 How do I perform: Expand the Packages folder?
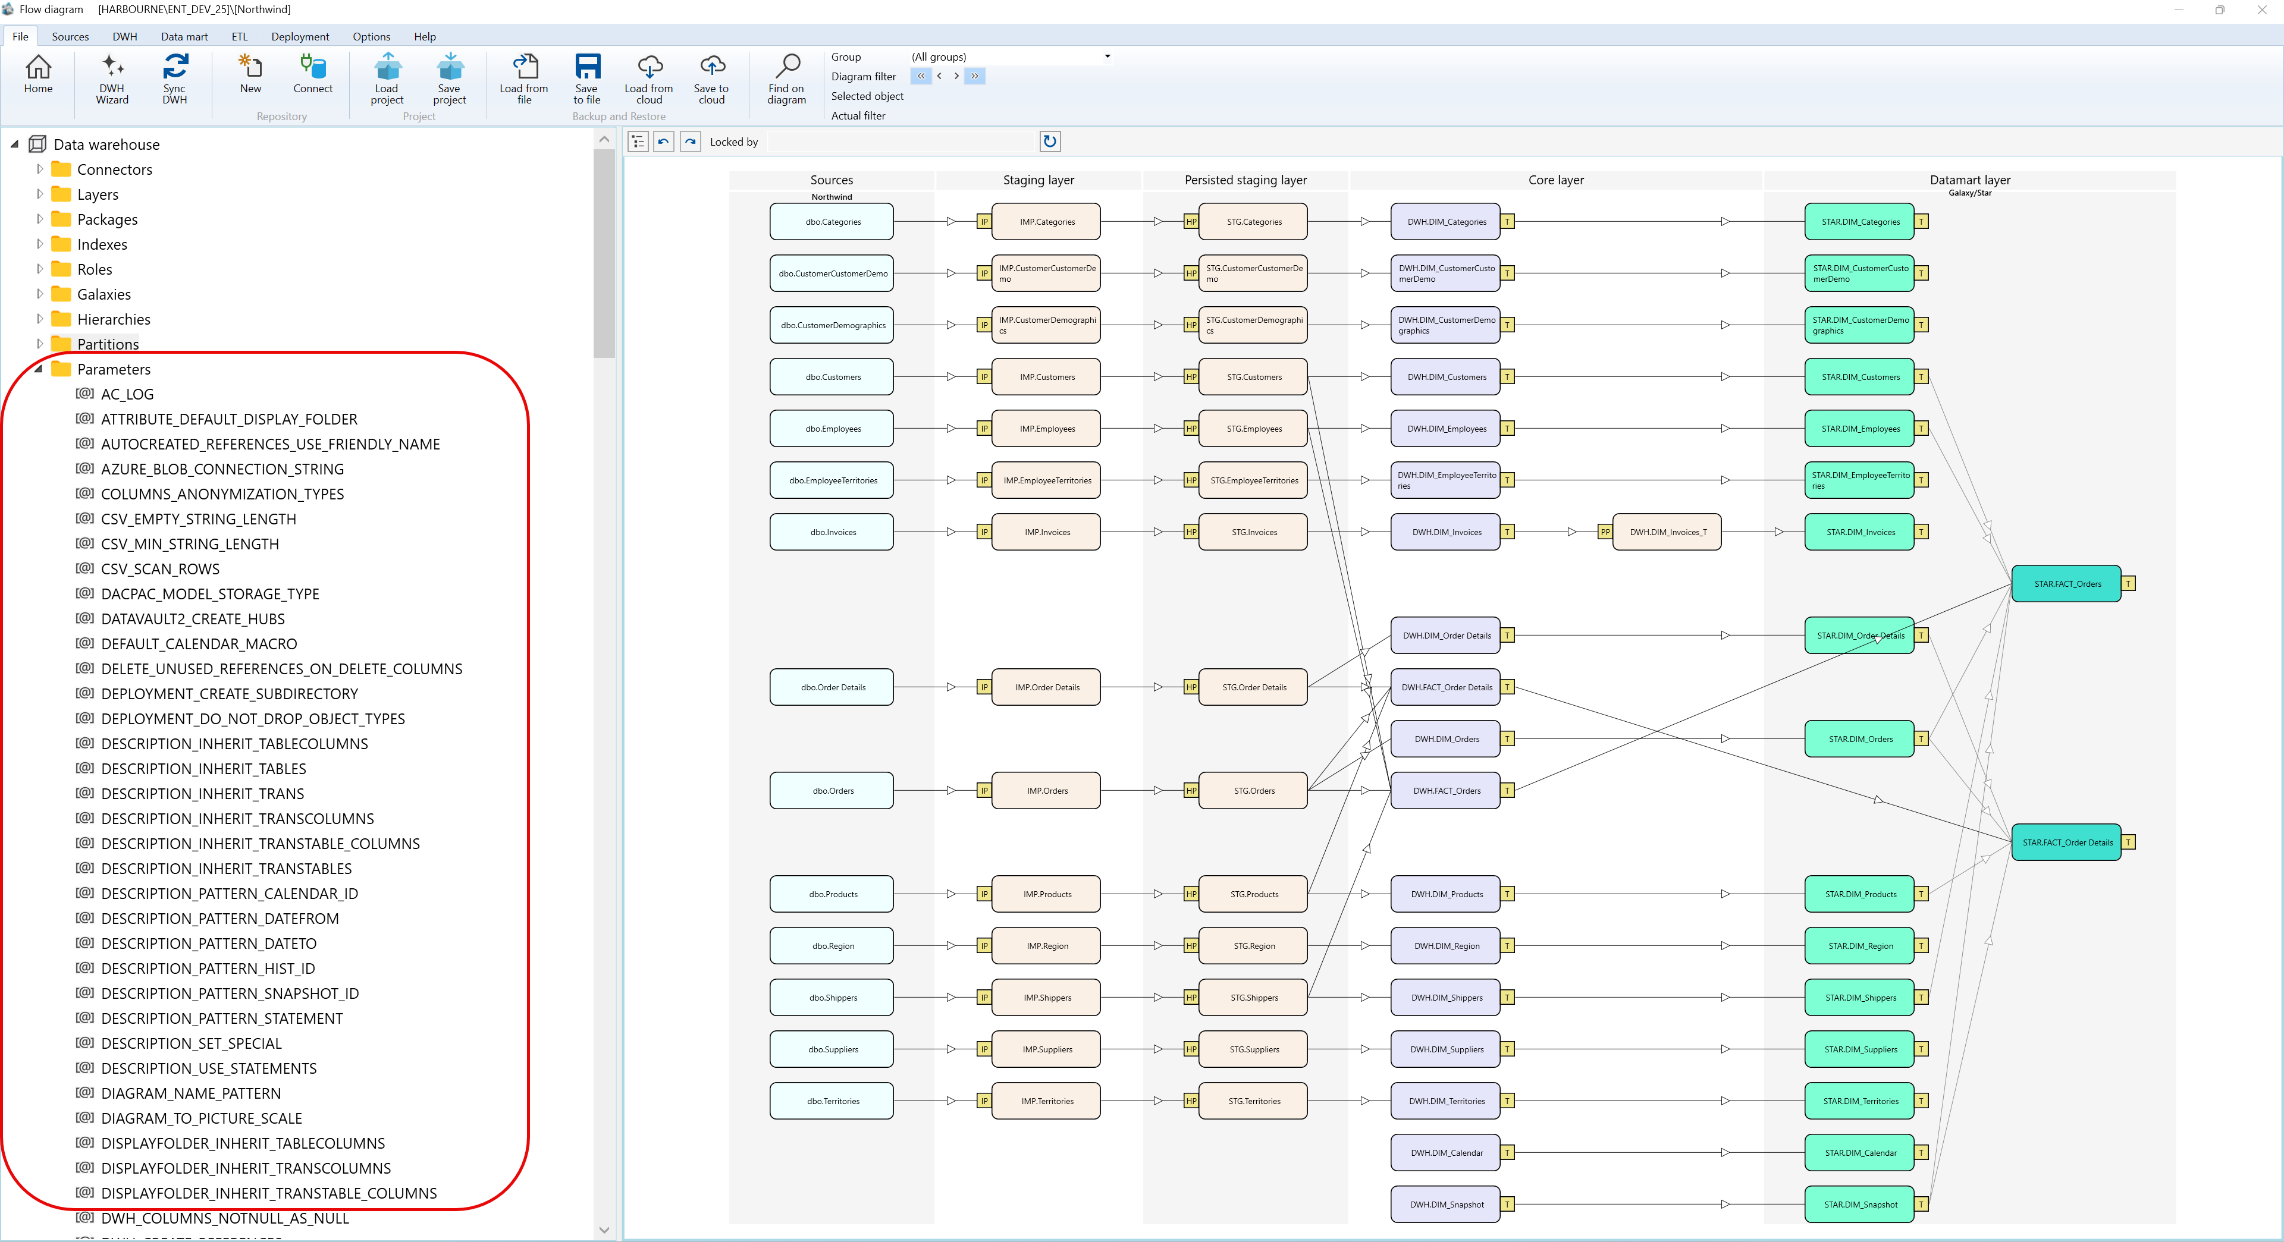pos(39,218)
